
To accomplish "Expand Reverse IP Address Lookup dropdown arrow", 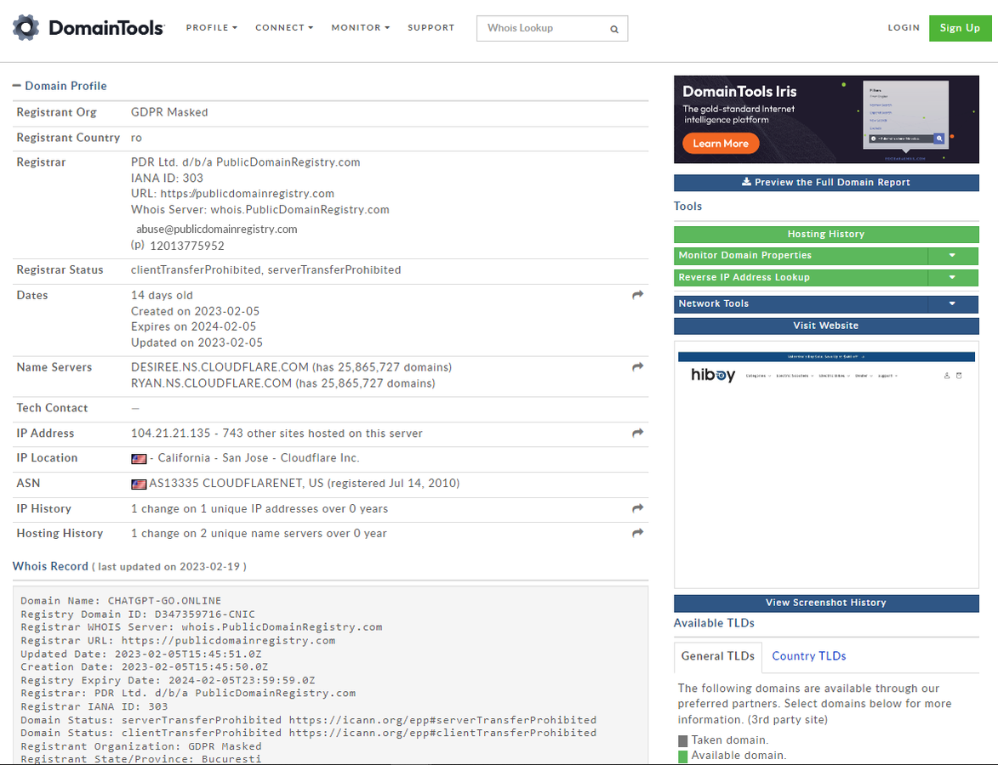I will tap(952, 278).
